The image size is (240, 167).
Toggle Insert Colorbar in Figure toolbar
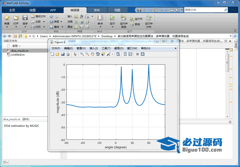tap(125, 54)
